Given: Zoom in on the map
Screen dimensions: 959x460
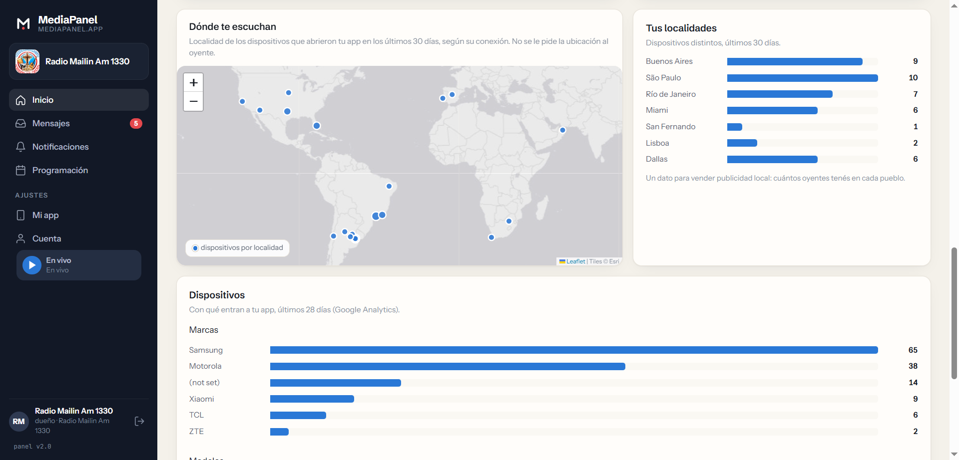Looking at the screenshot, I should pos(193,83).
